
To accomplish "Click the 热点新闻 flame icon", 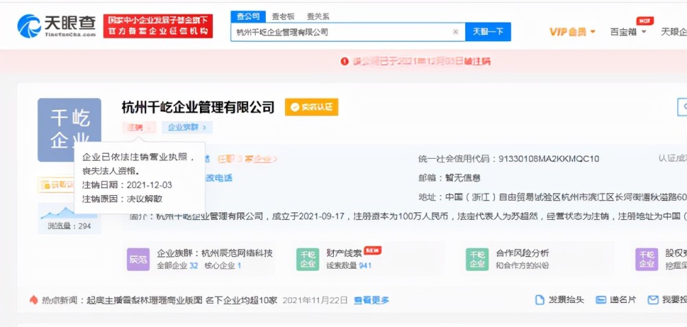I will (x=34, y=300).
